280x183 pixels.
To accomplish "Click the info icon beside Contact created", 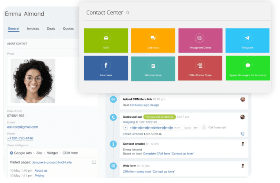I will [x=113, y=144].
